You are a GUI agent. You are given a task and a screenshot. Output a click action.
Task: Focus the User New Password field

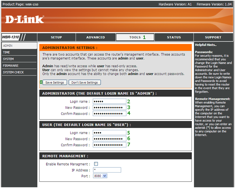click(x=110, y=139)
